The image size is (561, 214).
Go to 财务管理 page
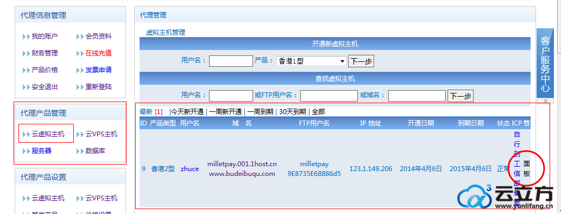(x=45, y=53)
